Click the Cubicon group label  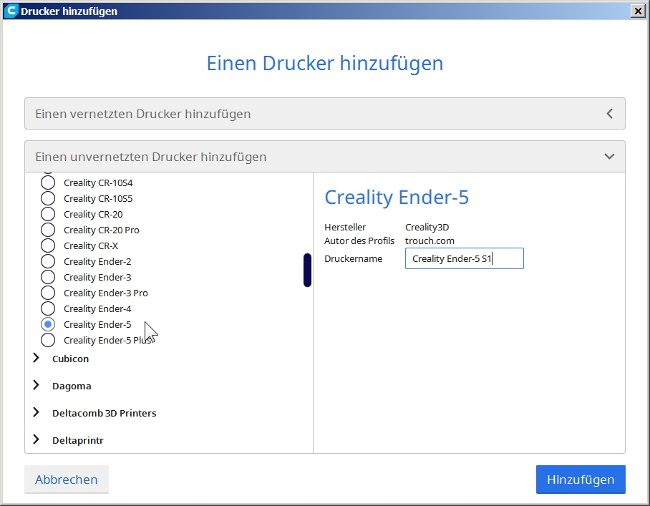(x=70, y=359)
